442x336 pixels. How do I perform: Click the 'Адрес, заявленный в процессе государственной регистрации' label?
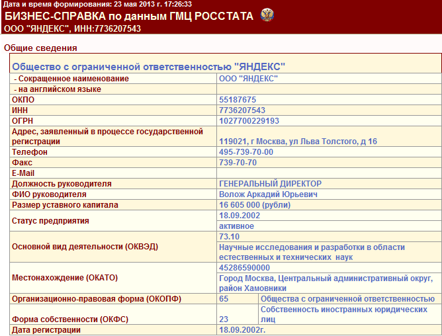coord(107,136)
